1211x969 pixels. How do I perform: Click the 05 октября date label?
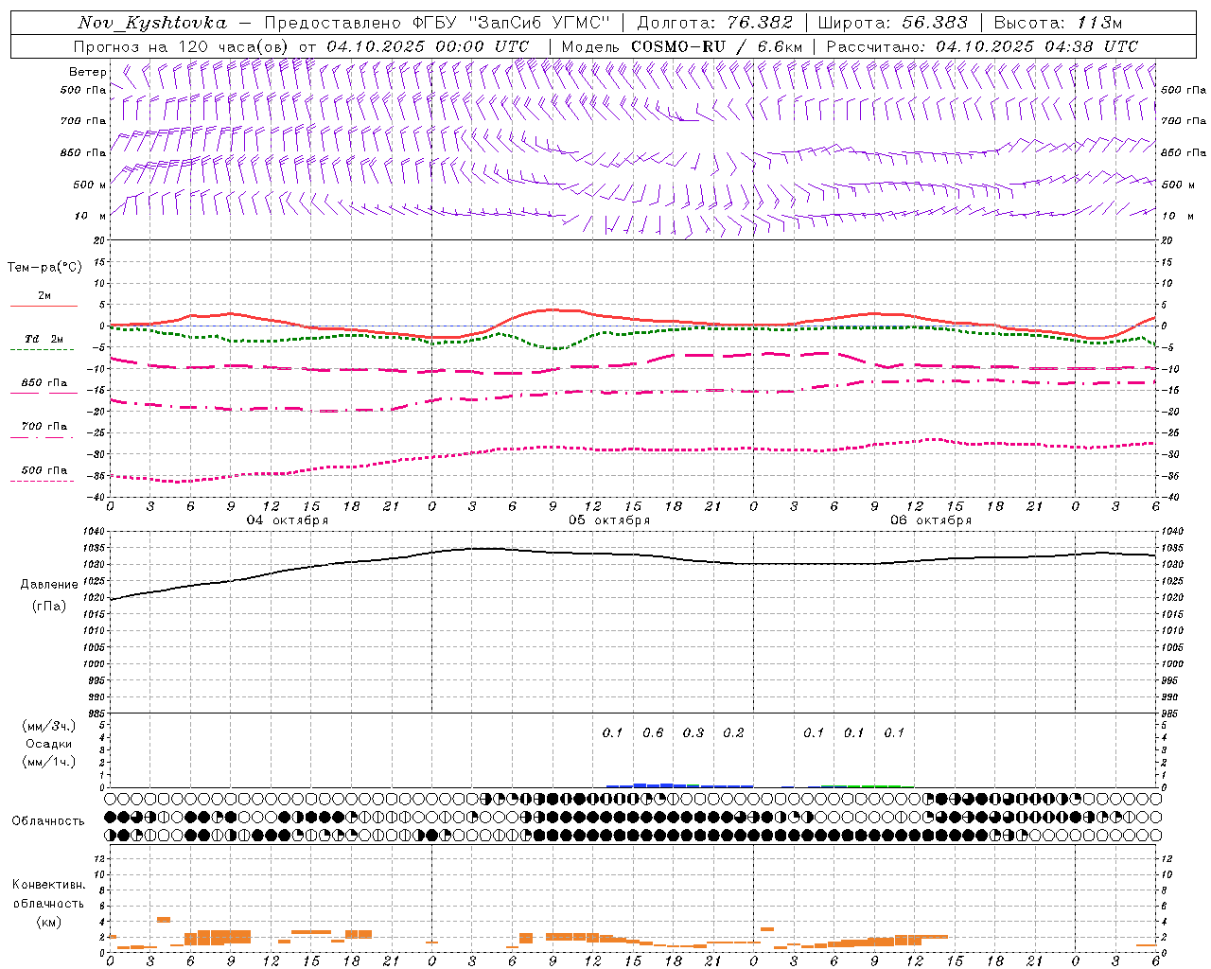pos(609,520)
